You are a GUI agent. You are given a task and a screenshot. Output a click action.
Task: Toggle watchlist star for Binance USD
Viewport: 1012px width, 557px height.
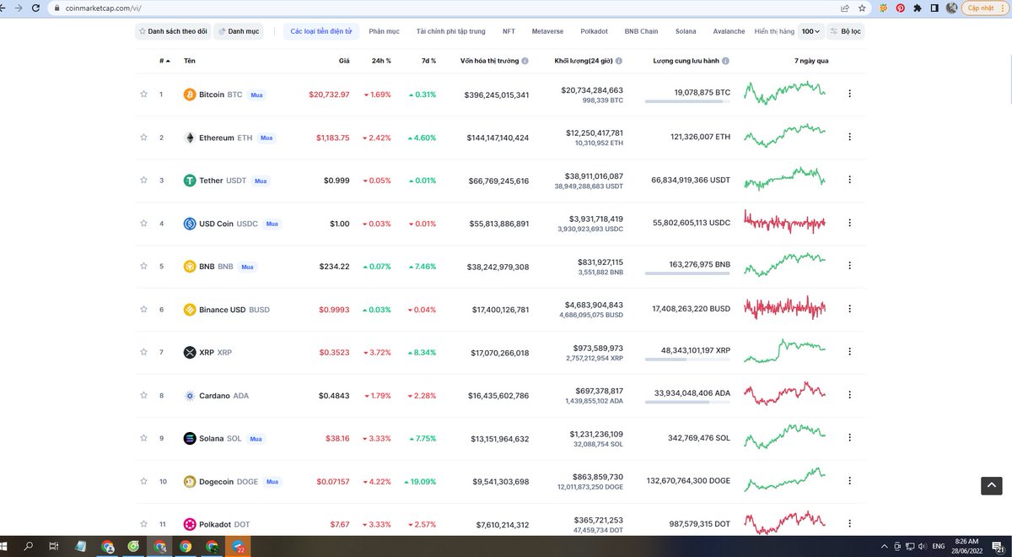point(144,309)
